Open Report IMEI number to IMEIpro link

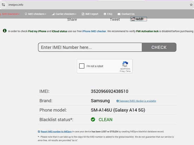pos(56,132)
